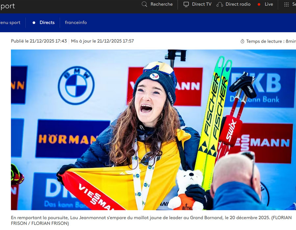Click the partially visible 'Se' item top right

[294, 4]
